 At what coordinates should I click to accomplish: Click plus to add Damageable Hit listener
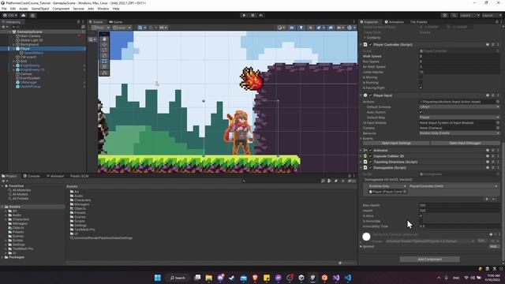tap(487, 199)
